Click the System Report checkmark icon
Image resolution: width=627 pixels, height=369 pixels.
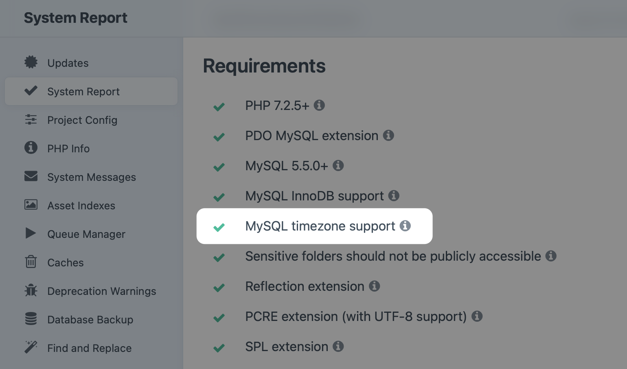31,90
